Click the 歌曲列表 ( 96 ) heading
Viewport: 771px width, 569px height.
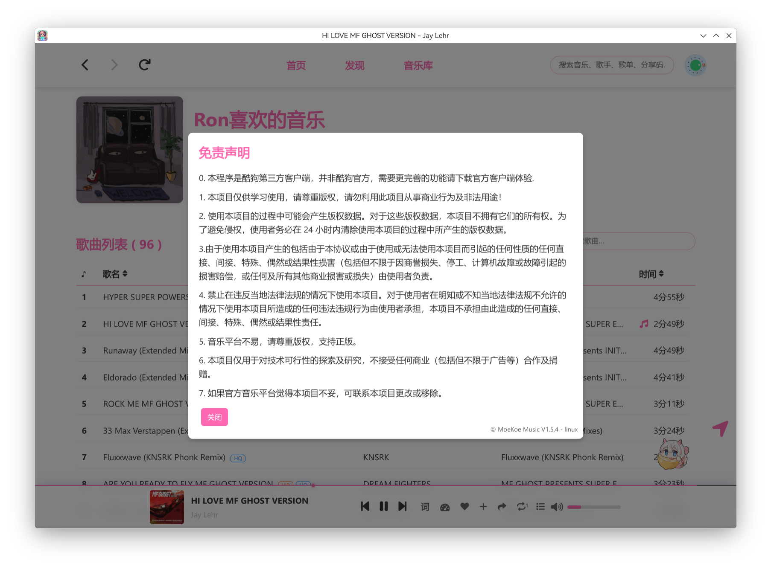119,244
